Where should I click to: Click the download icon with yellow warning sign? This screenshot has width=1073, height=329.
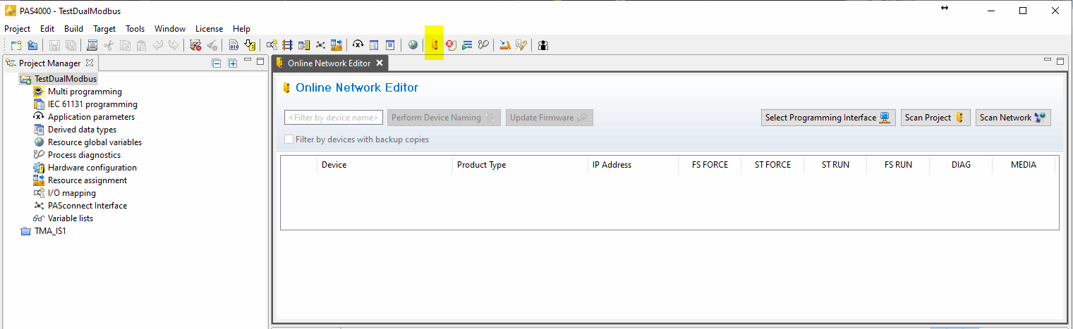pyautogui.click(x=250, y=45)
